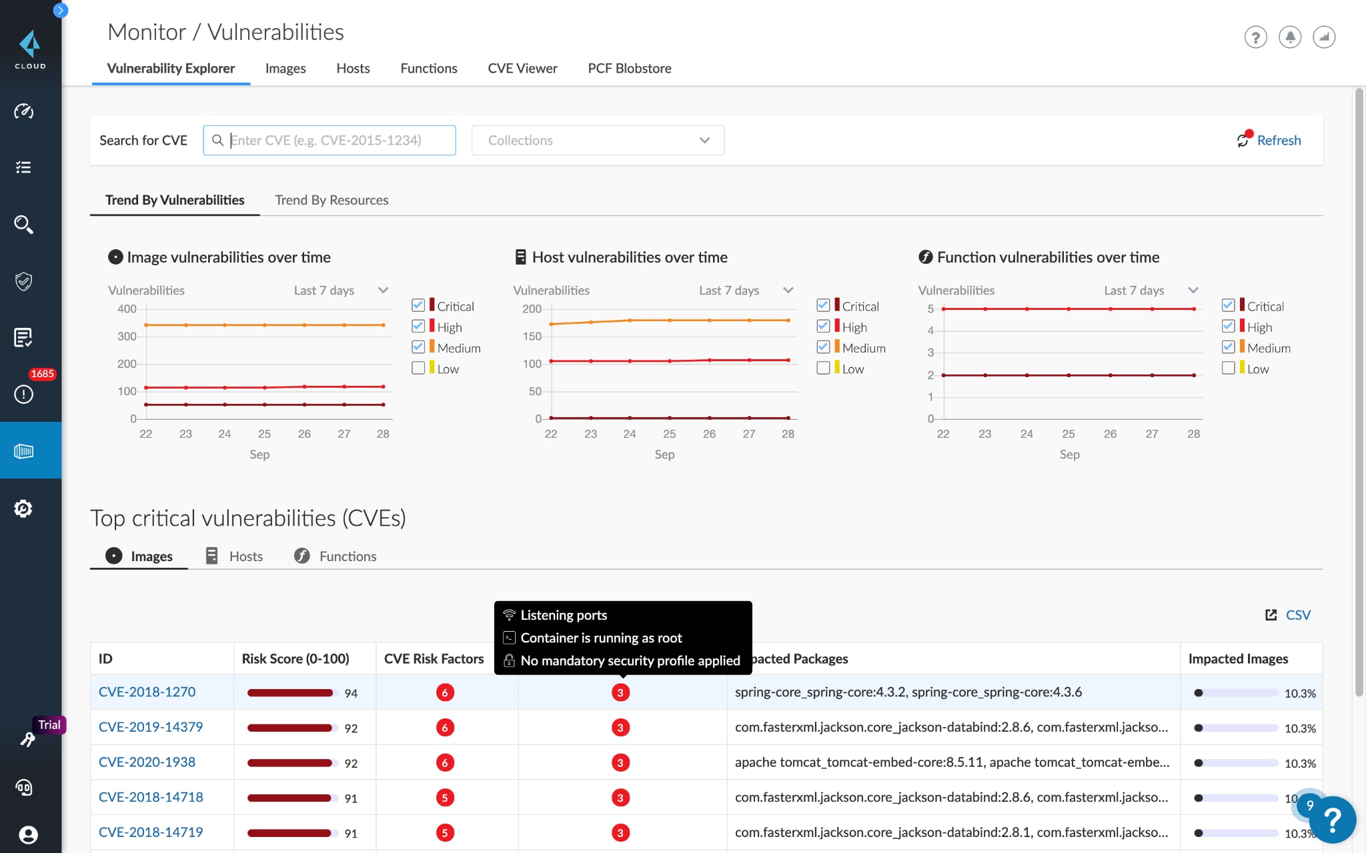The width and height of the screenshot is (1366, 853).
Task: Click the Refresh sync icon
Action: pos(1243,139)
